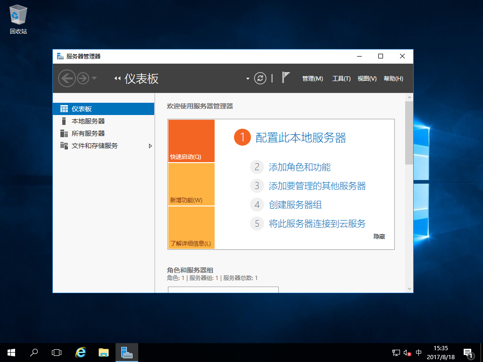
Task: Click the vertical scrollbar down arrow
Action: [x=409, y=288]
